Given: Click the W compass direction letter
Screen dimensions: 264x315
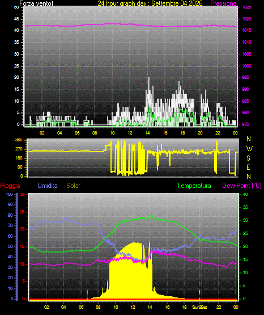Looking at the screenshot, I should coord(249,149).
